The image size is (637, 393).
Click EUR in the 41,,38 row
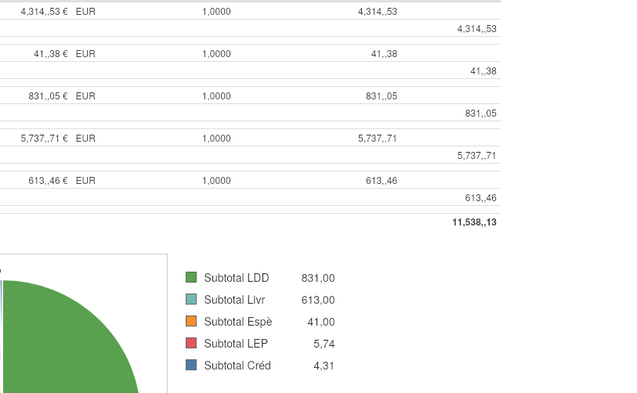point(85,53)
